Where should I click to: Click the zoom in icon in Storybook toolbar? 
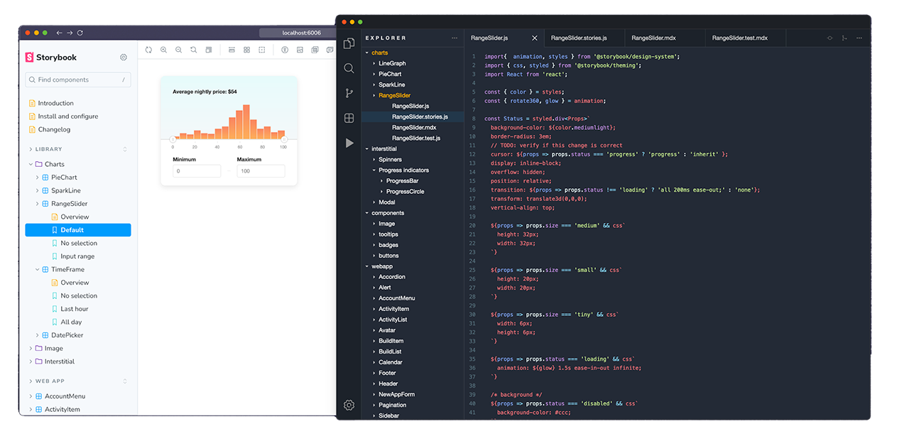[163, 50]
